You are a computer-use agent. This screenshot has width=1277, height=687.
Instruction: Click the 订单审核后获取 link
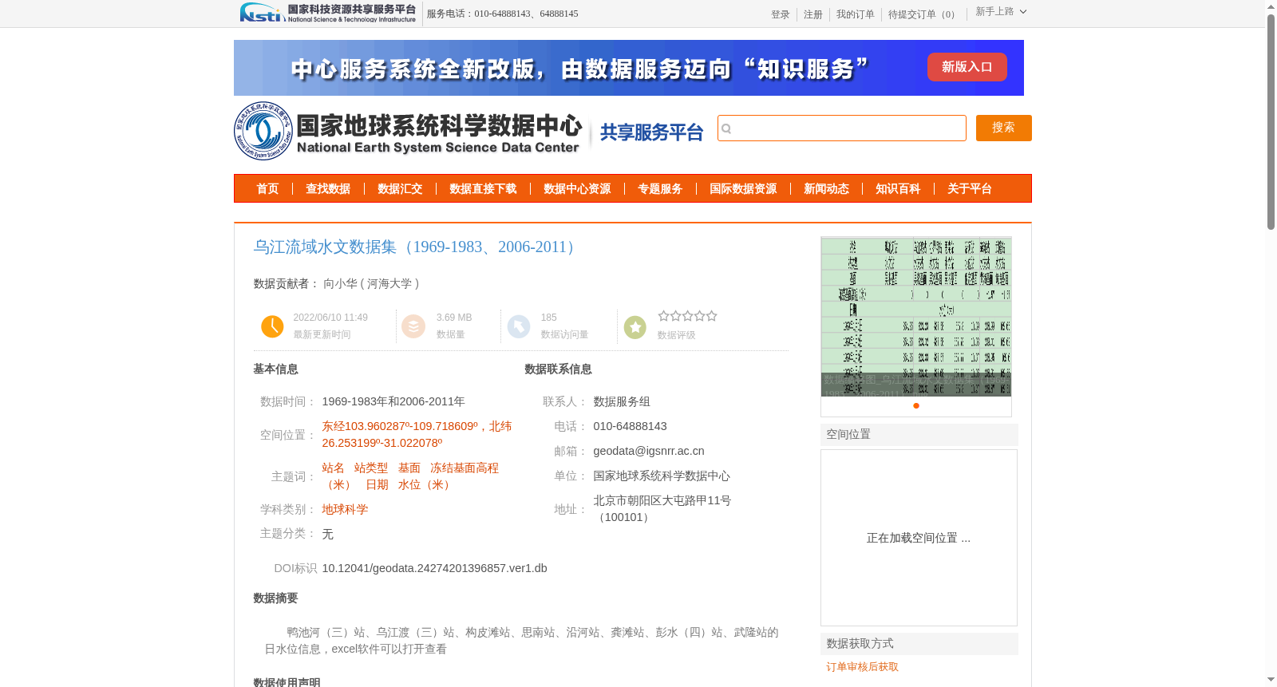[x=862, y=667]
